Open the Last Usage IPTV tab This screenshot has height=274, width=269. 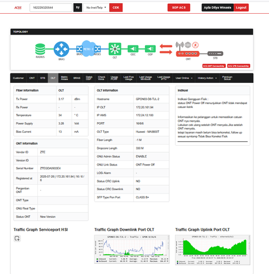point(164,78)
